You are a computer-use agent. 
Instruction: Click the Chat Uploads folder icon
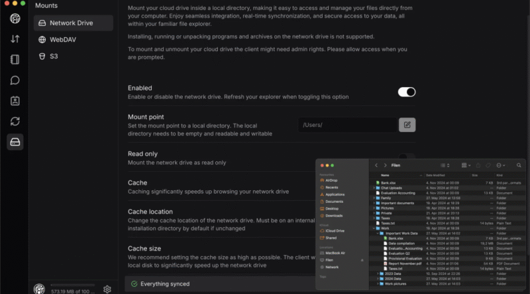tap(378, 188)
